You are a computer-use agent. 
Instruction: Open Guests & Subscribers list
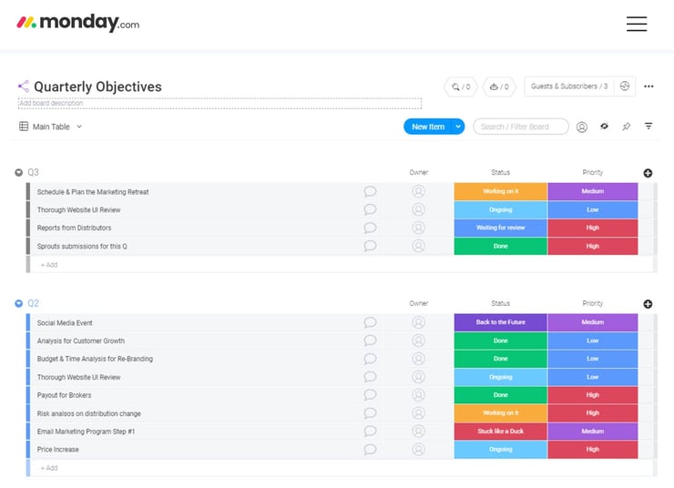coord(569,86)
